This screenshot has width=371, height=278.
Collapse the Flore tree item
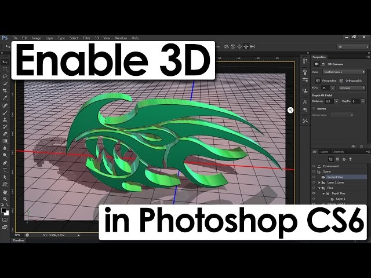click(x=319, y=188)
